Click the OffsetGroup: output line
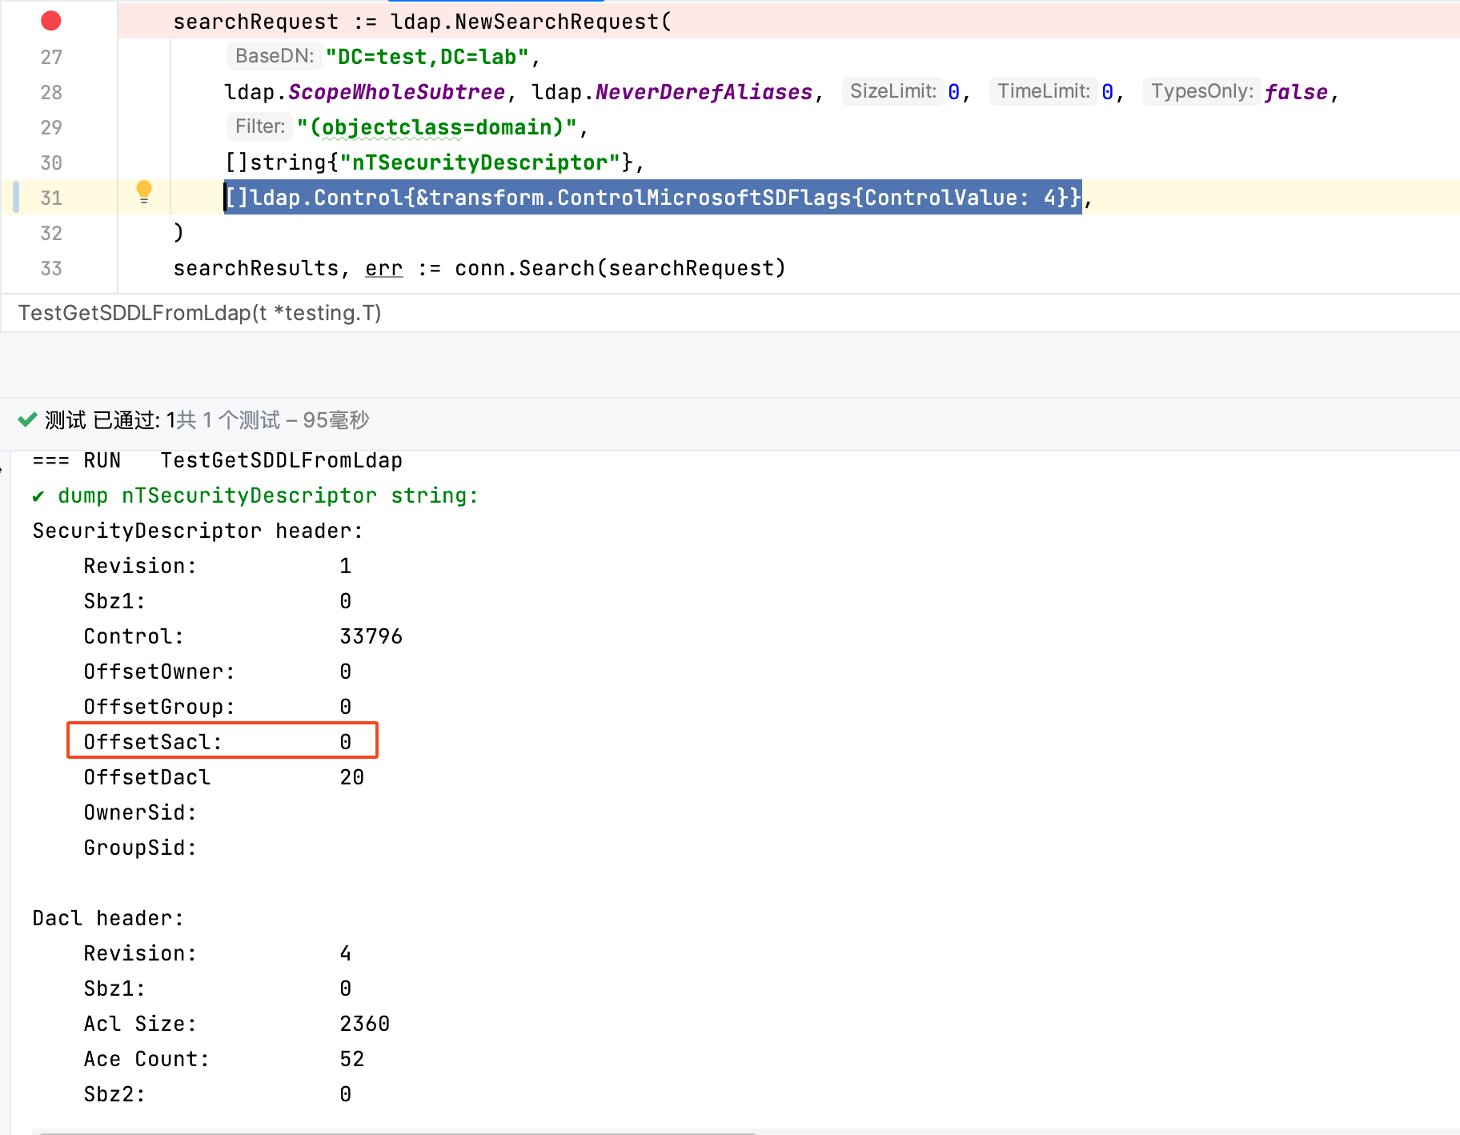The image size is (1460, 1135). coord(218,707)
